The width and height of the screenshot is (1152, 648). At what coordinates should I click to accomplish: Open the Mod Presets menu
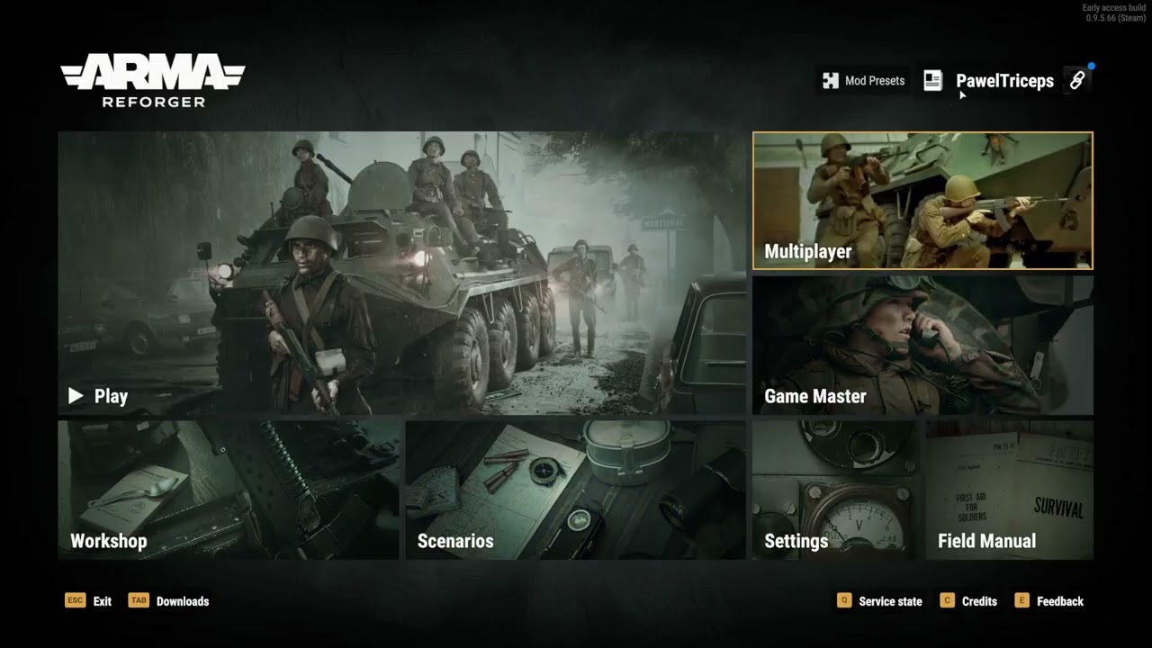click(863, 81)
